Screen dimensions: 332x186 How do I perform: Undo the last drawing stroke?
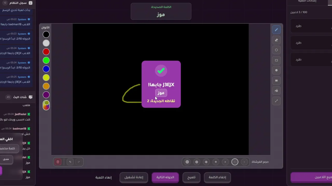(x=70, y=162)
